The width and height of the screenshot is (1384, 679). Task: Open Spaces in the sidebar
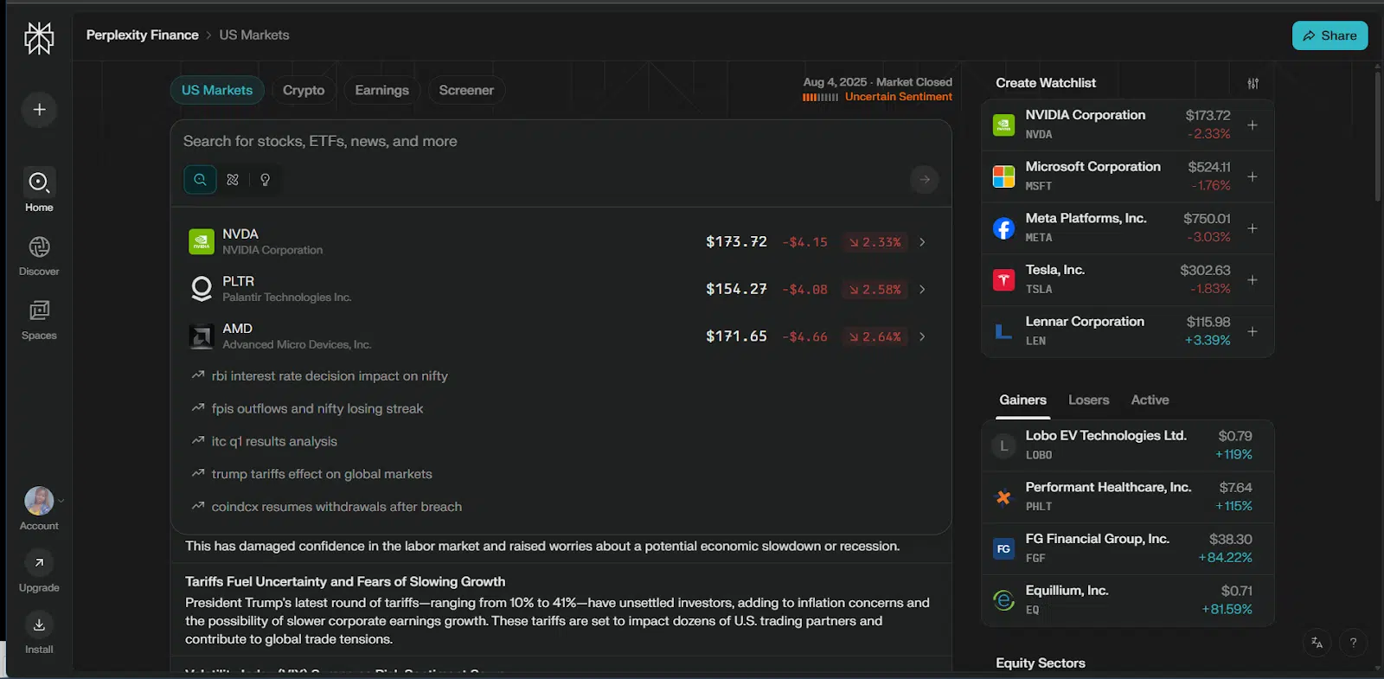[x=39, y=319]
